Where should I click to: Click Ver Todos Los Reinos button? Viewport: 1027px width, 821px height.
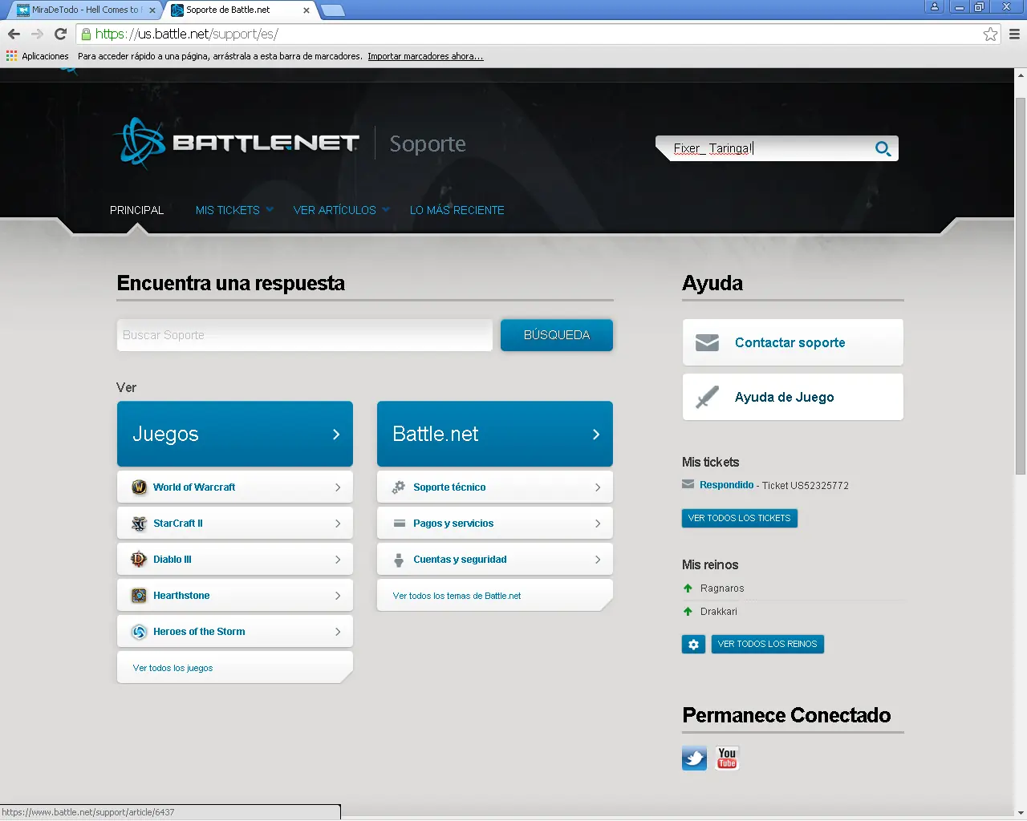coord(768,644)
